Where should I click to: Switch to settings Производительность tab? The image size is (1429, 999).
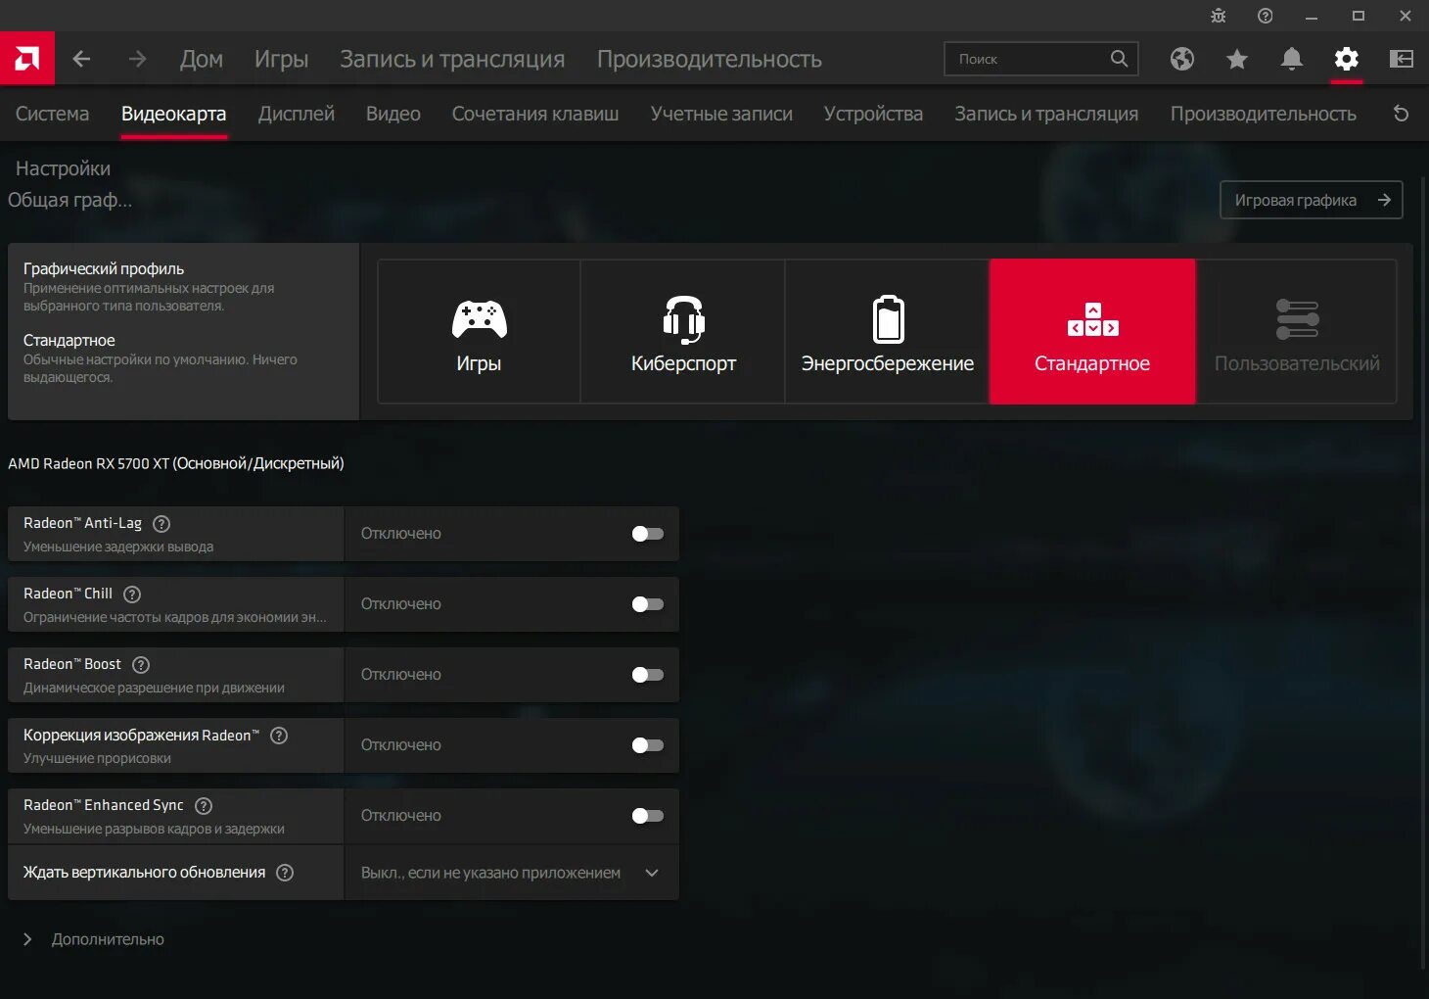tap(1264, 114)
